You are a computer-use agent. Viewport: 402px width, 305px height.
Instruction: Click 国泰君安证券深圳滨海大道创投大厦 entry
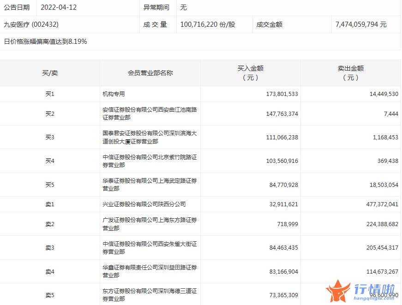150,137
